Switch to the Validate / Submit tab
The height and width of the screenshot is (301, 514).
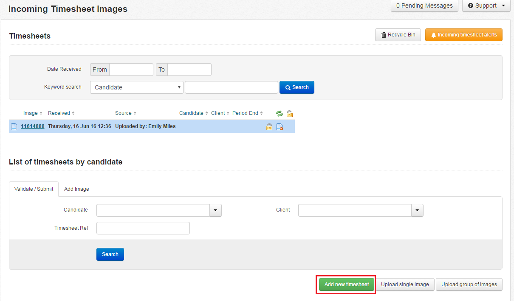point(34,189)
